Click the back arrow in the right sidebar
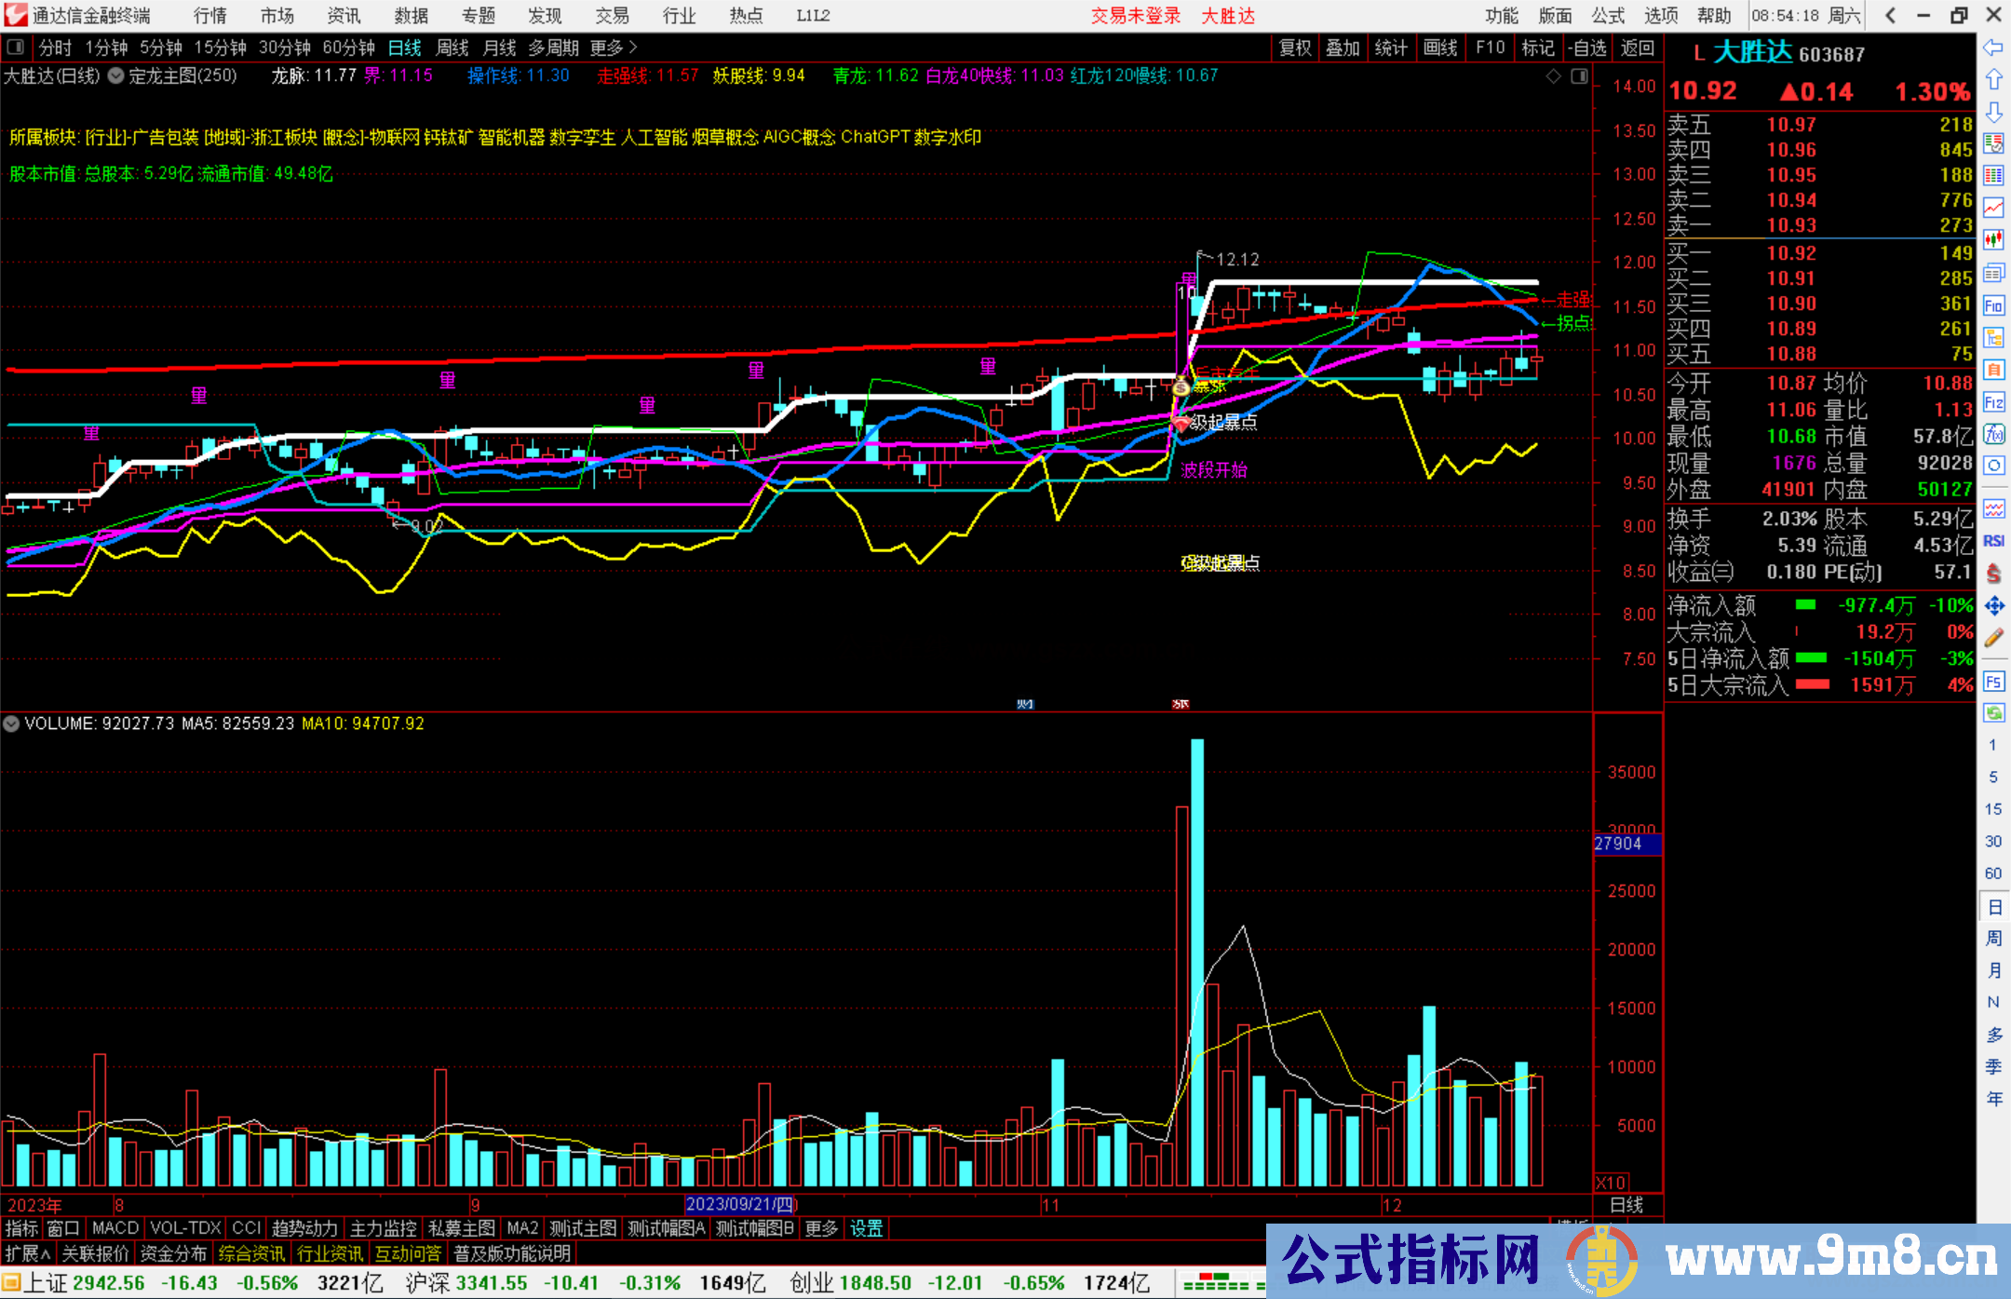Viewport: 2011px width, 1299px height. click(1993, 47)
